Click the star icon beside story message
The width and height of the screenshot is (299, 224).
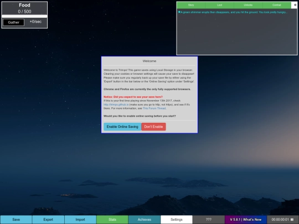coord(179,12)
